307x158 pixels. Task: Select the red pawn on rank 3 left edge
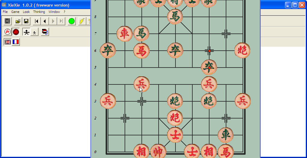[x=108, y=101]
